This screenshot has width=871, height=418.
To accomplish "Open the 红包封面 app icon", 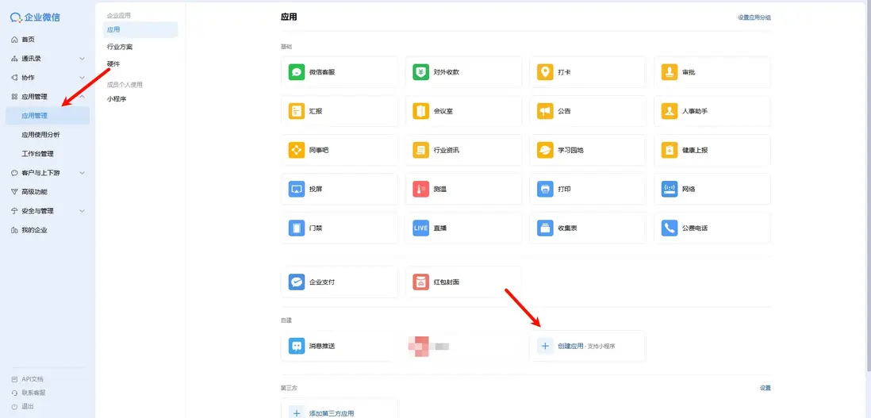I will point(421,282).
